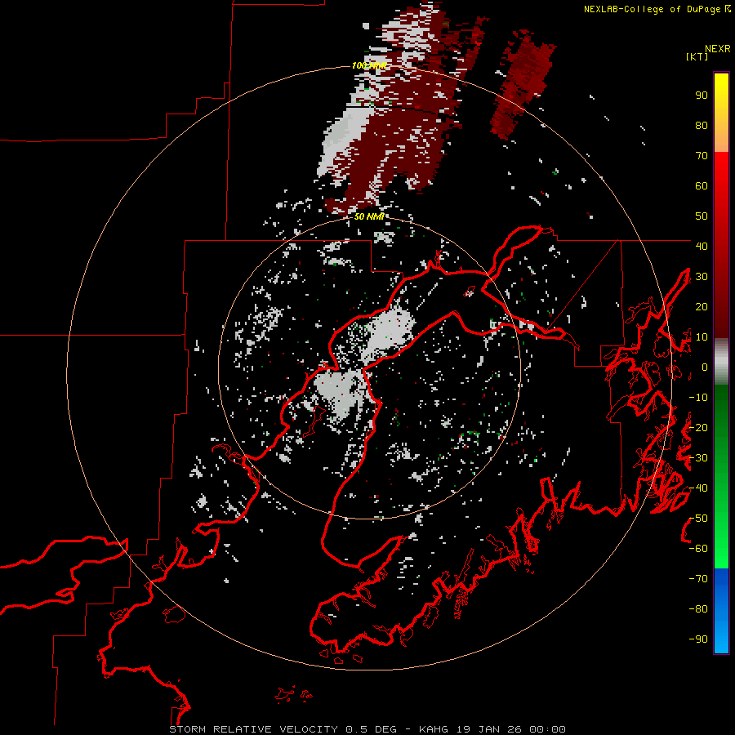
Task: Click the -50 value on the velocity scale
Action: 698,519
